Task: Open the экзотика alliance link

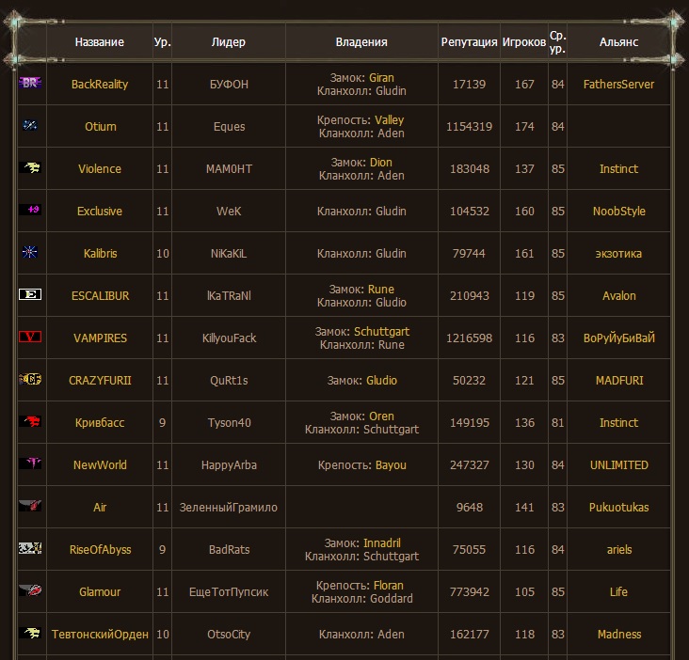Action: click(618, 254)
